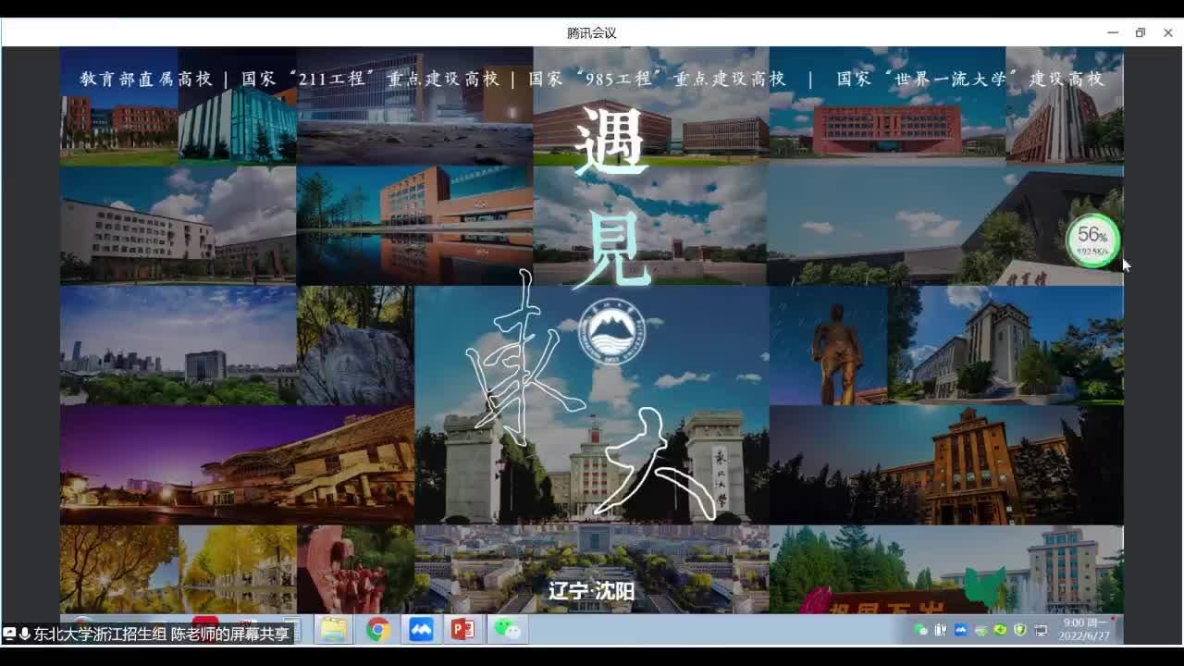Open File Explorer from the shared taskbar
This screenshot has height=666, width=1184.
tap(334, 630)
